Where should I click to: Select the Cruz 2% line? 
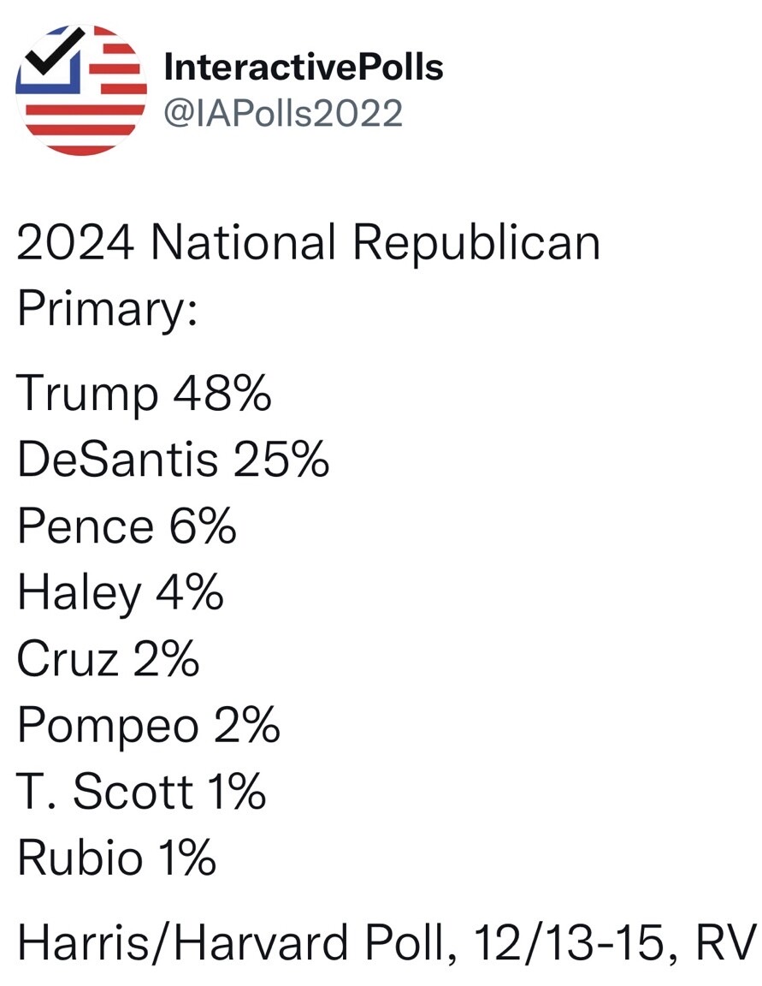tap(108, 658)
